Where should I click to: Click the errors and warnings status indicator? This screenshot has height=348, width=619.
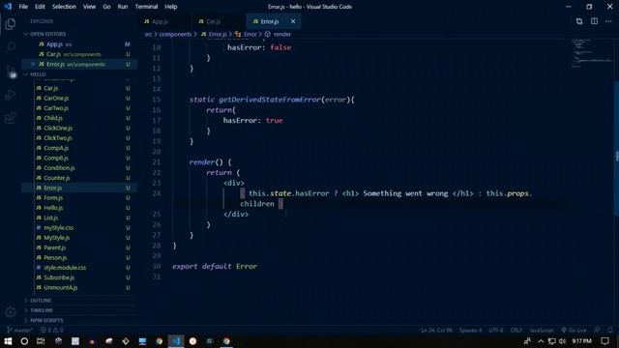click(x=51, y=330)
